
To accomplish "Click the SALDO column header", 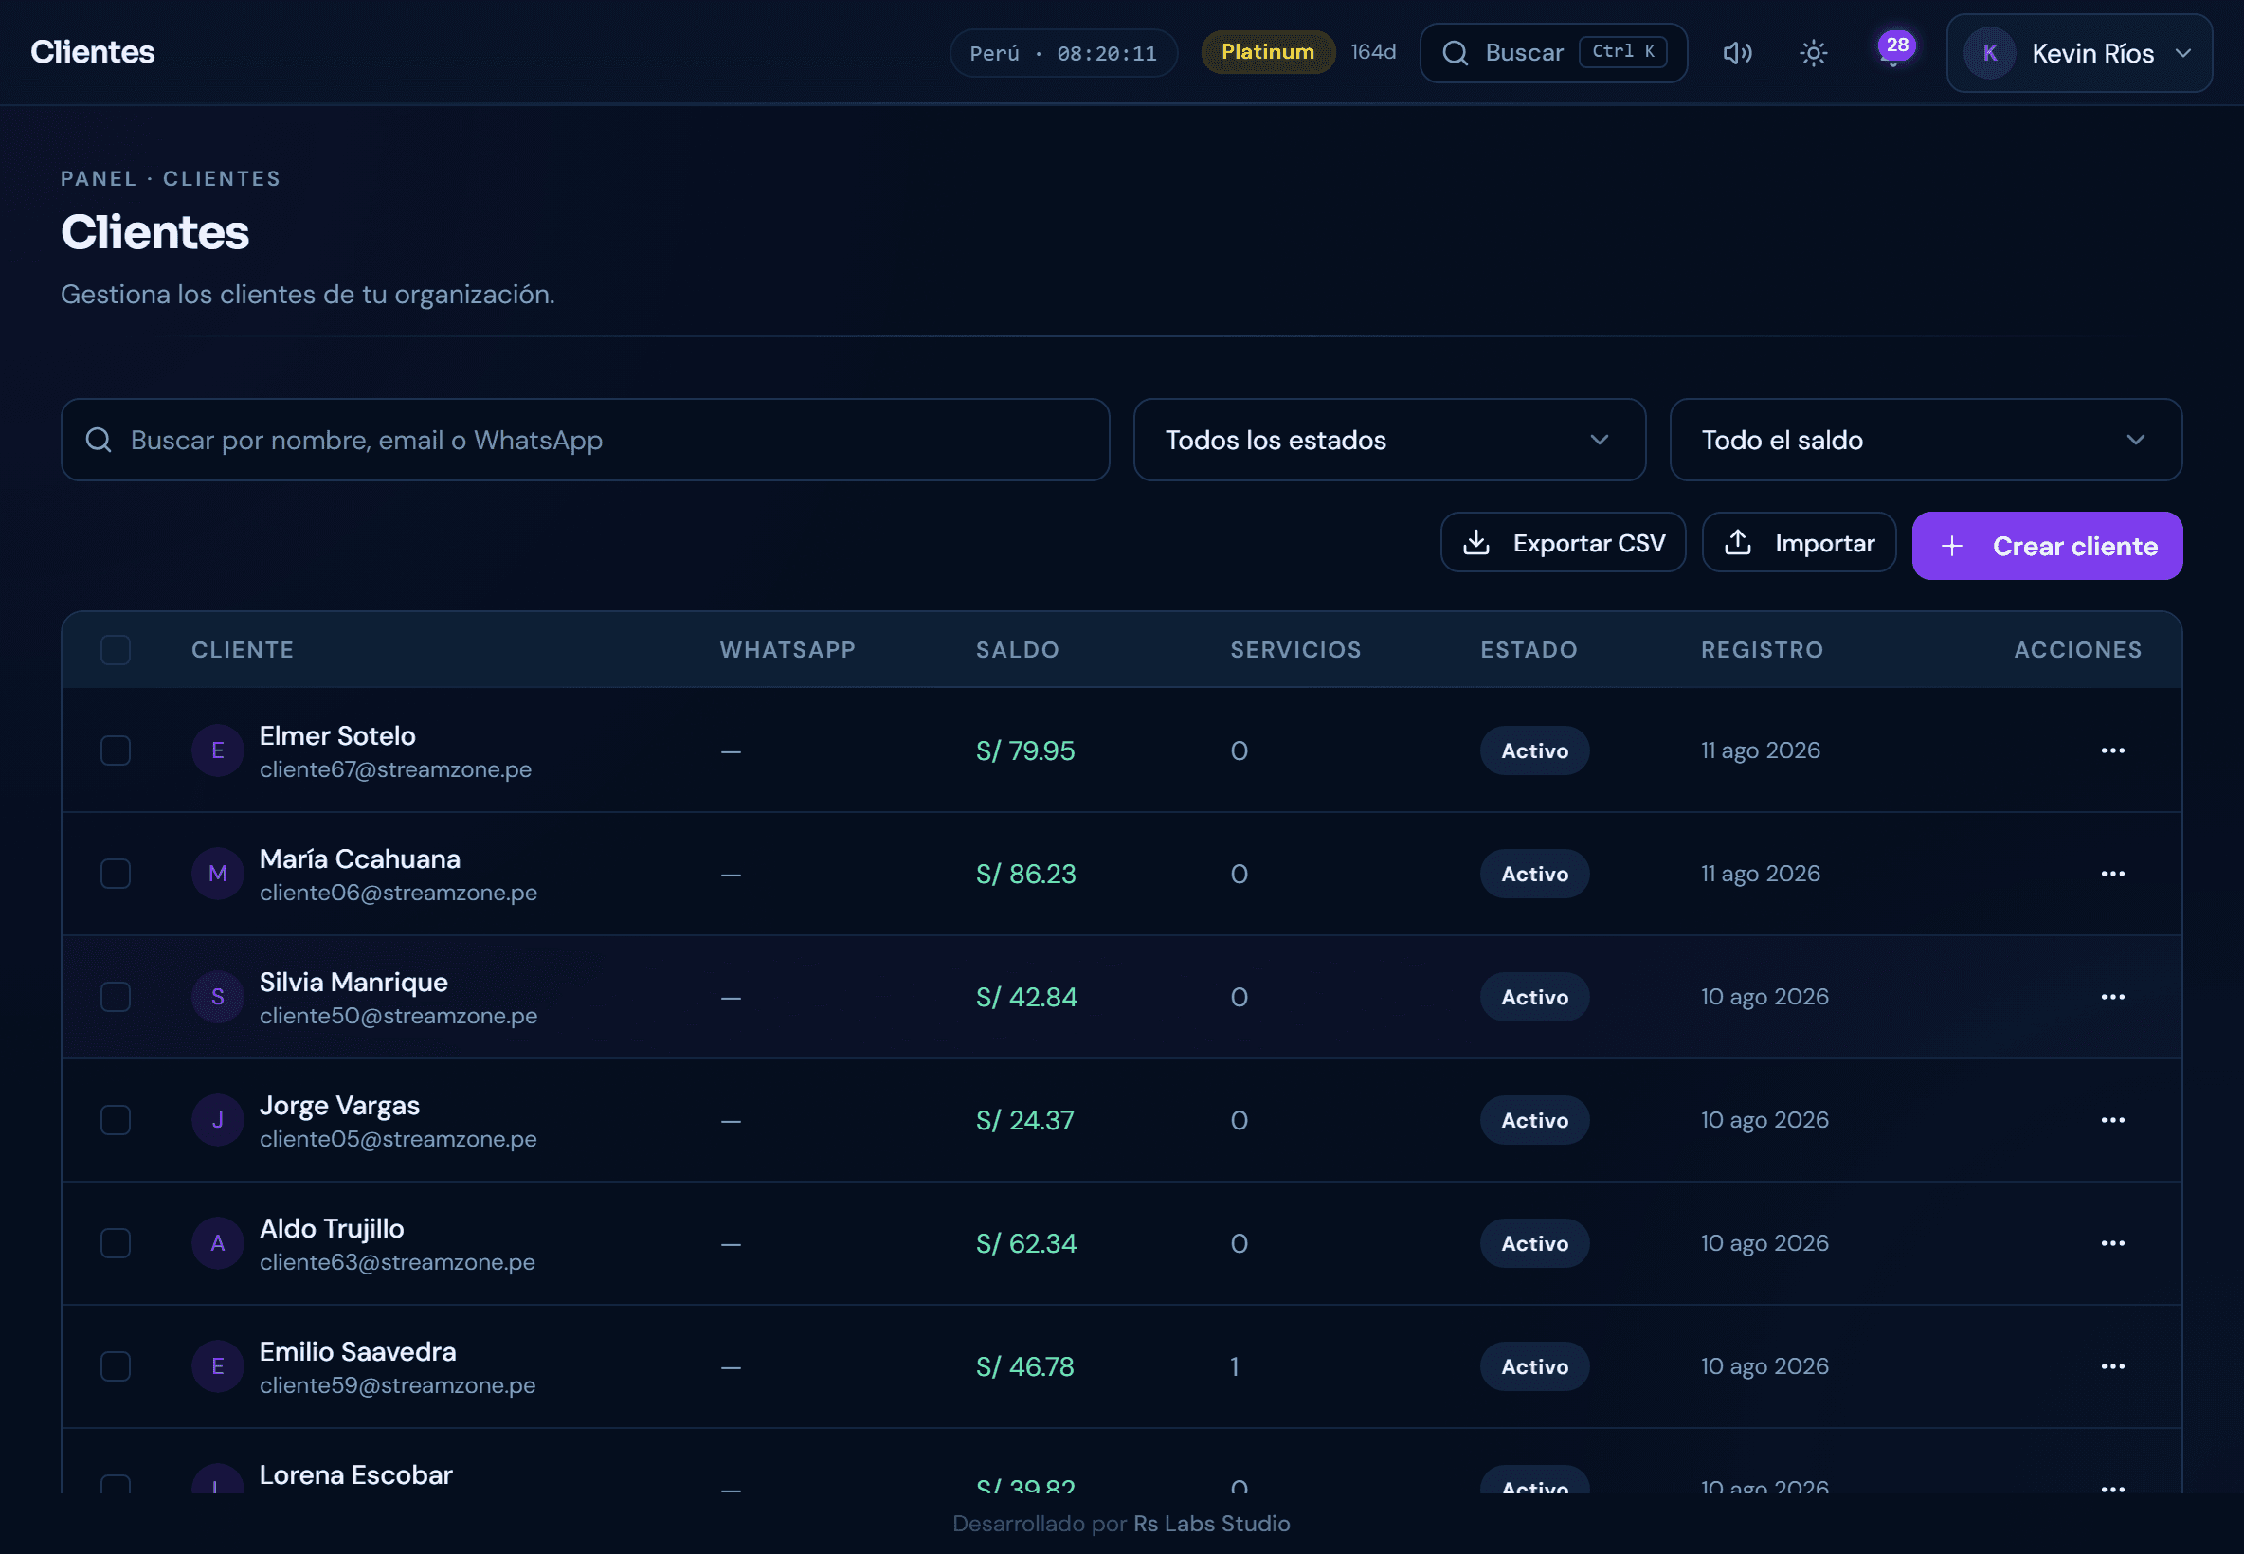I will coord(1018,649).
